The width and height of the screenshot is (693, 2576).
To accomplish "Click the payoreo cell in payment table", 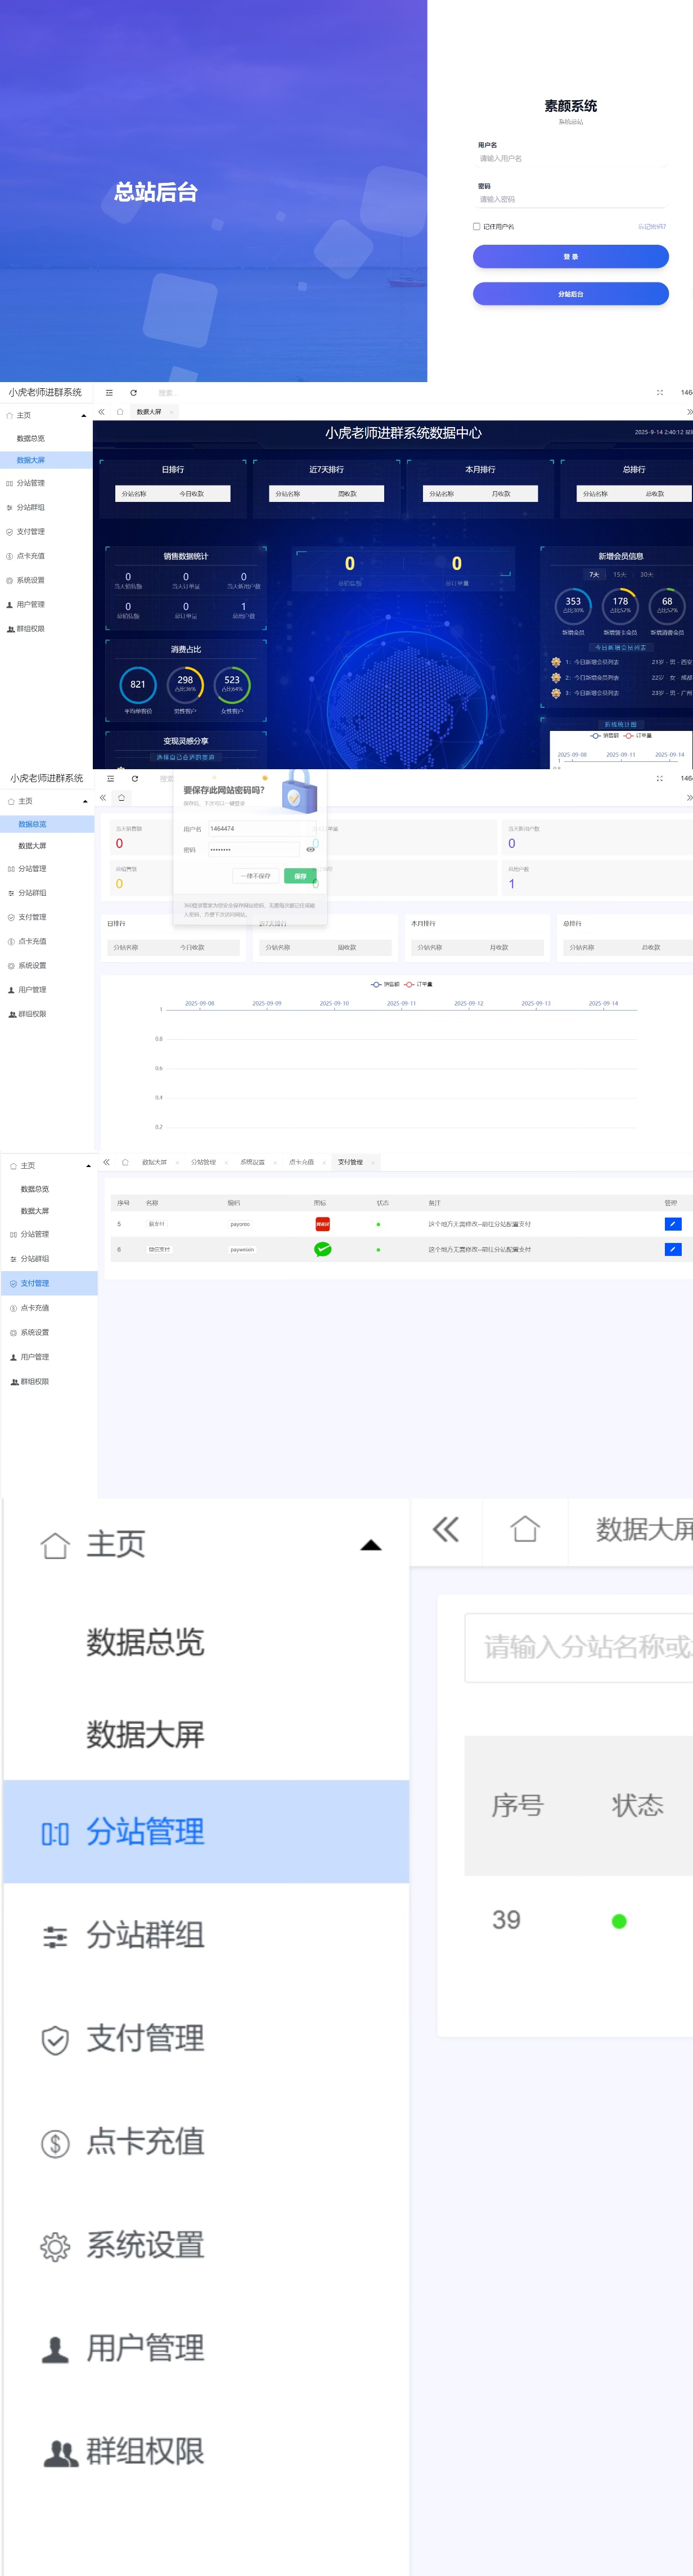I will point(240,1224).
